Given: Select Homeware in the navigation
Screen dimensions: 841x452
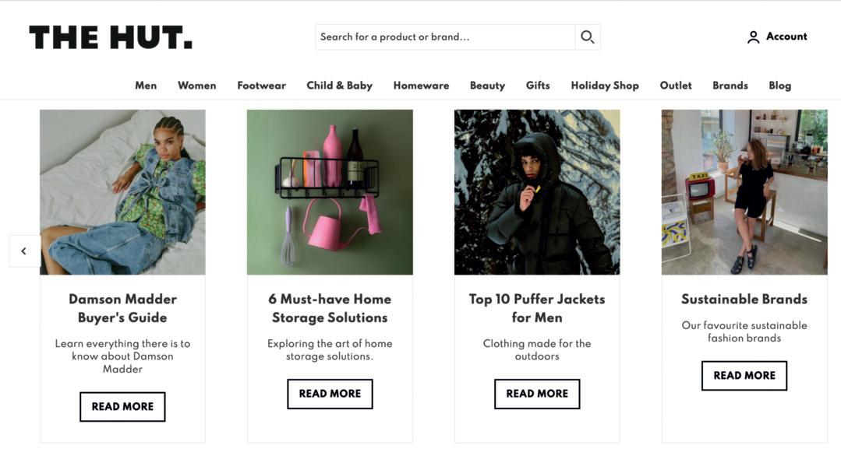Looking at the screenshot, I should [421, 86].
